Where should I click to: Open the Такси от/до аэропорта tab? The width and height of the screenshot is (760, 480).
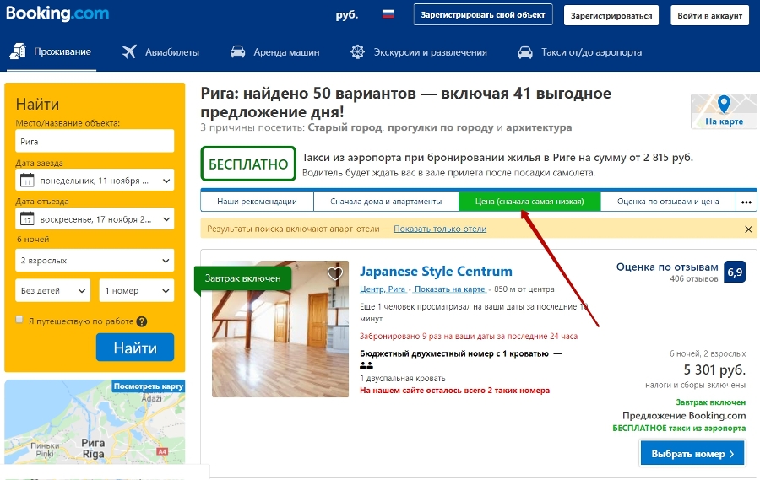pyautogui.click(x=579, y=51)
